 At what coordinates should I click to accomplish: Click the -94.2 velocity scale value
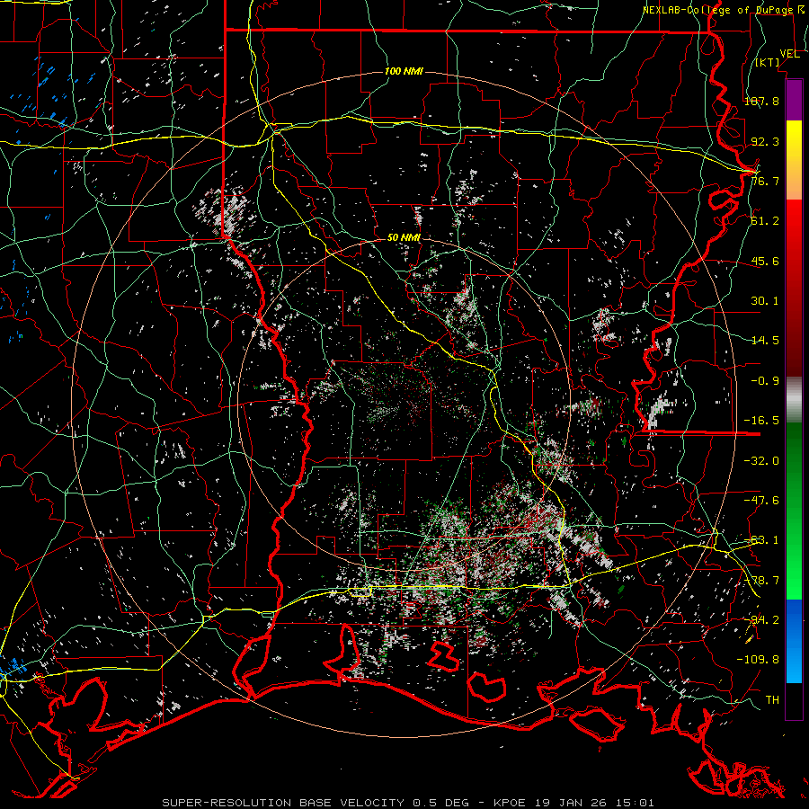point(761,620)
